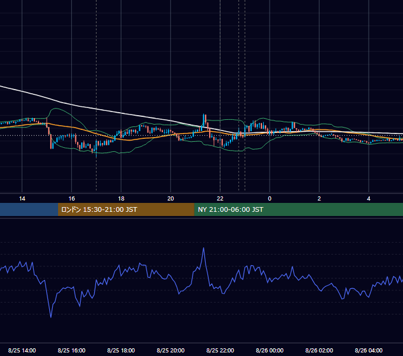The width and height of the screenshot is (403, 356).
Task: Click the oscillator peak near 8/25 21:20
Action: click(203, 248)
